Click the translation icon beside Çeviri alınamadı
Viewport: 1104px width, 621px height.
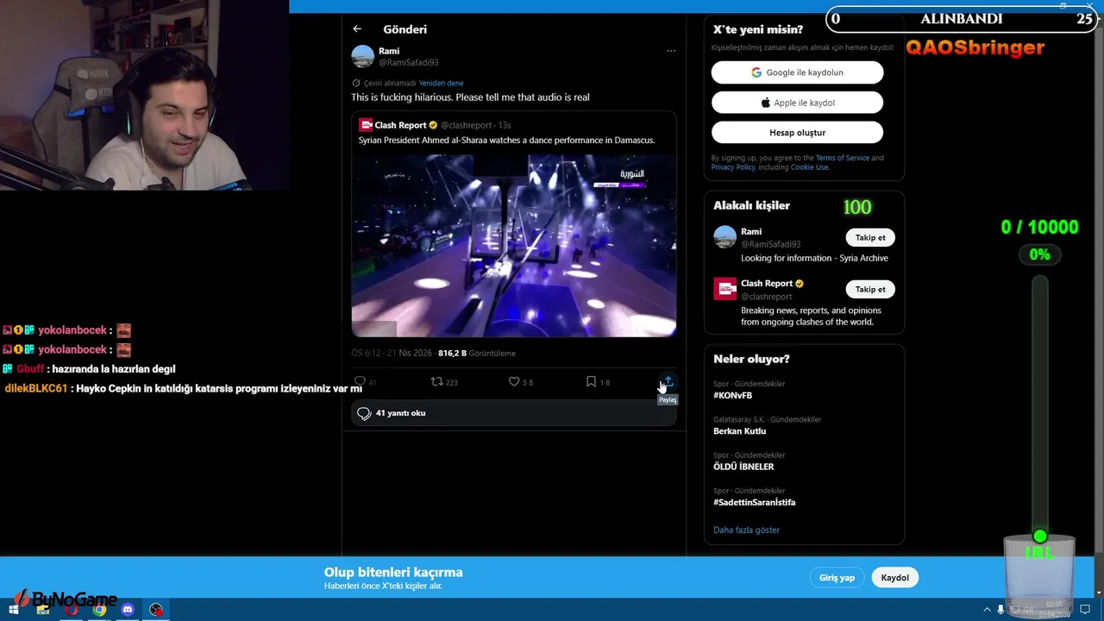click(355, 83)
